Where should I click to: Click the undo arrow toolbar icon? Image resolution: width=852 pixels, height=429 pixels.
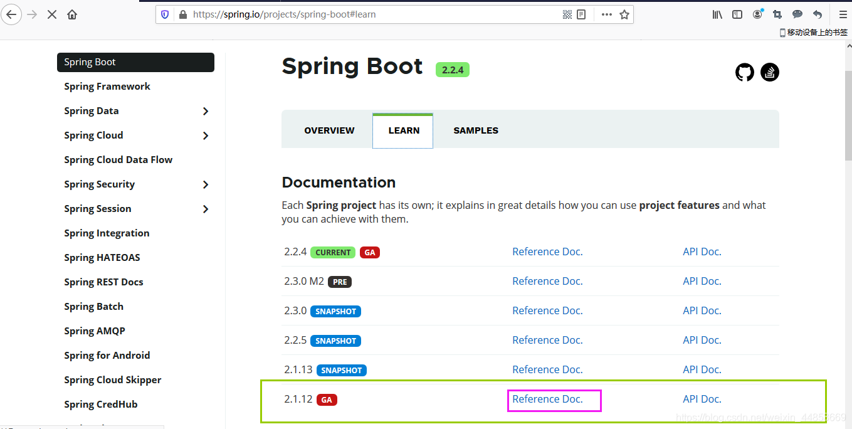click(x=818, y=14)
